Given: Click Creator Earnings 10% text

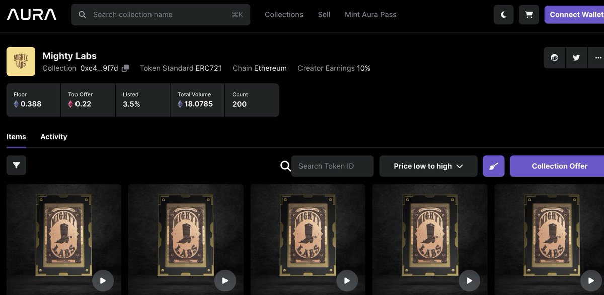Looking at the screenshot, I should pos(334,68).
